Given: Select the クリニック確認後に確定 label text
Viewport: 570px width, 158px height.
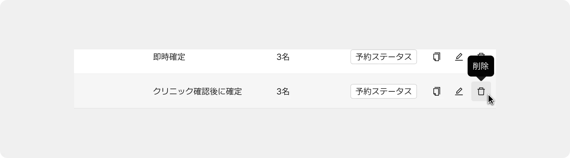Looking at the screenshot, I should pos(197,91).
